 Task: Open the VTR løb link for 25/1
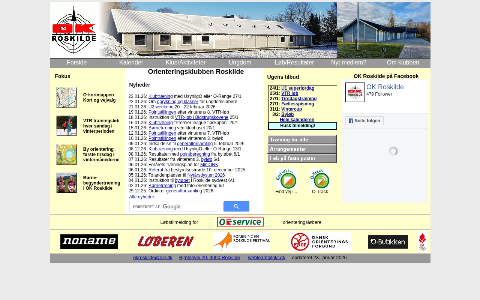[x=290, y=93]
